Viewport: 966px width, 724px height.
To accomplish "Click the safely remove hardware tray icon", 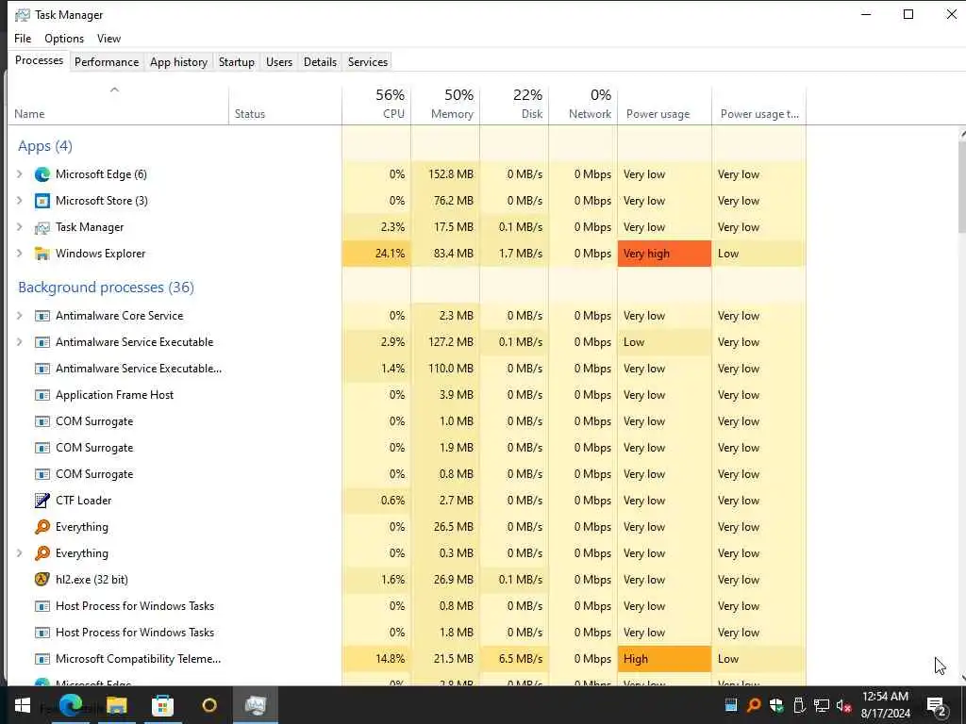I will [x=799, y=705].
